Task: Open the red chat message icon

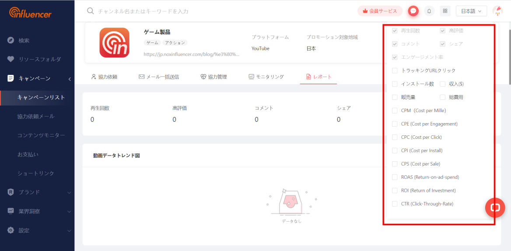Action: (x=413, y=11)
